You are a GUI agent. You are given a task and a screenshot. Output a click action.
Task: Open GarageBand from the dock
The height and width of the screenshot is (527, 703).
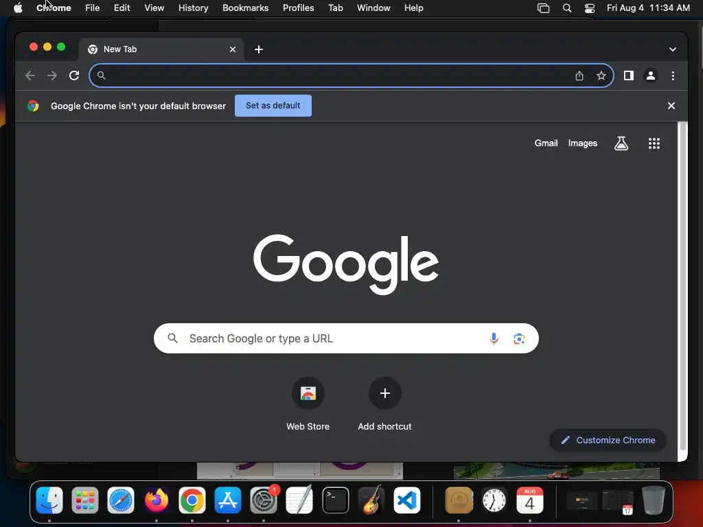[371, 500]
